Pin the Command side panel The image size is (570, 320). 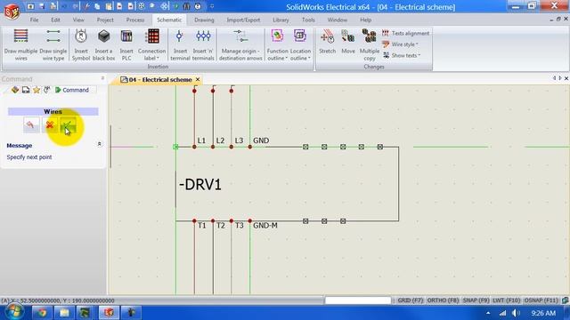coord(102,78)
